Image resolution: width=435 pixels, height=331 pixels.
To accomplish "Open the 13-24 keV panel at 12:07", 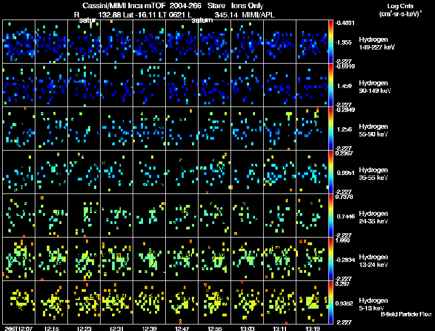I will tap(18, 259).
